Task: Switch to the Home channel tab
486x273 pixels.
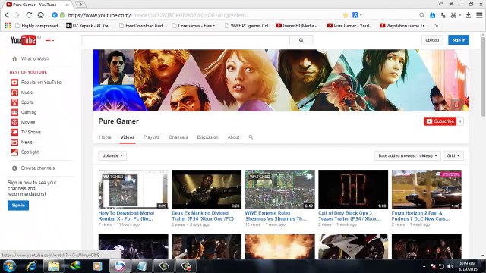Action: coord(105,137)
